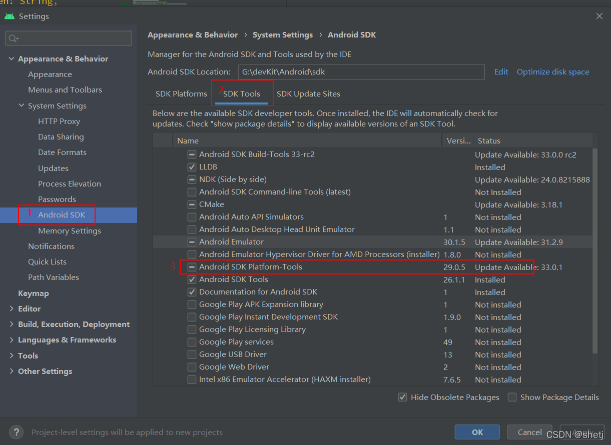Toggle Android SDK Platform-Tools checkbox
Viewport: 611px width, 445px height.
(x=192, y=267)
